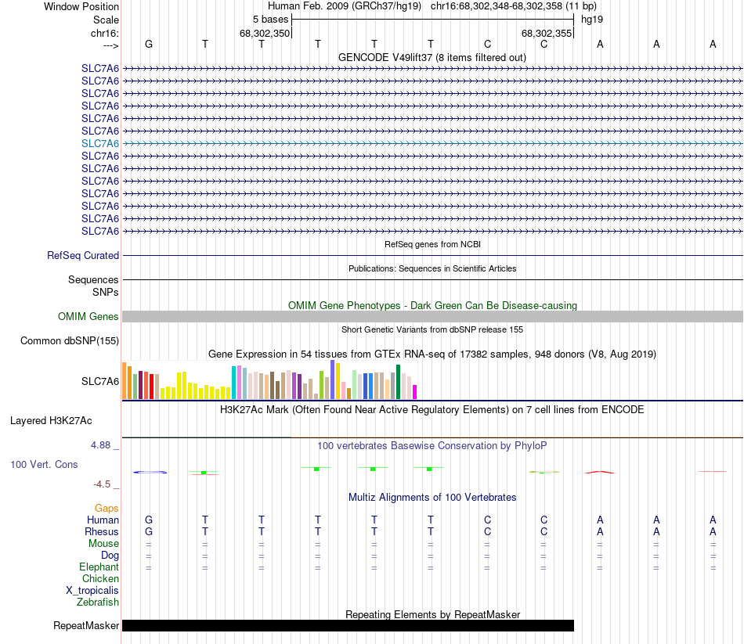
Task: Open OMIM Gene Phenotypes track title
Action: point(432,305)
